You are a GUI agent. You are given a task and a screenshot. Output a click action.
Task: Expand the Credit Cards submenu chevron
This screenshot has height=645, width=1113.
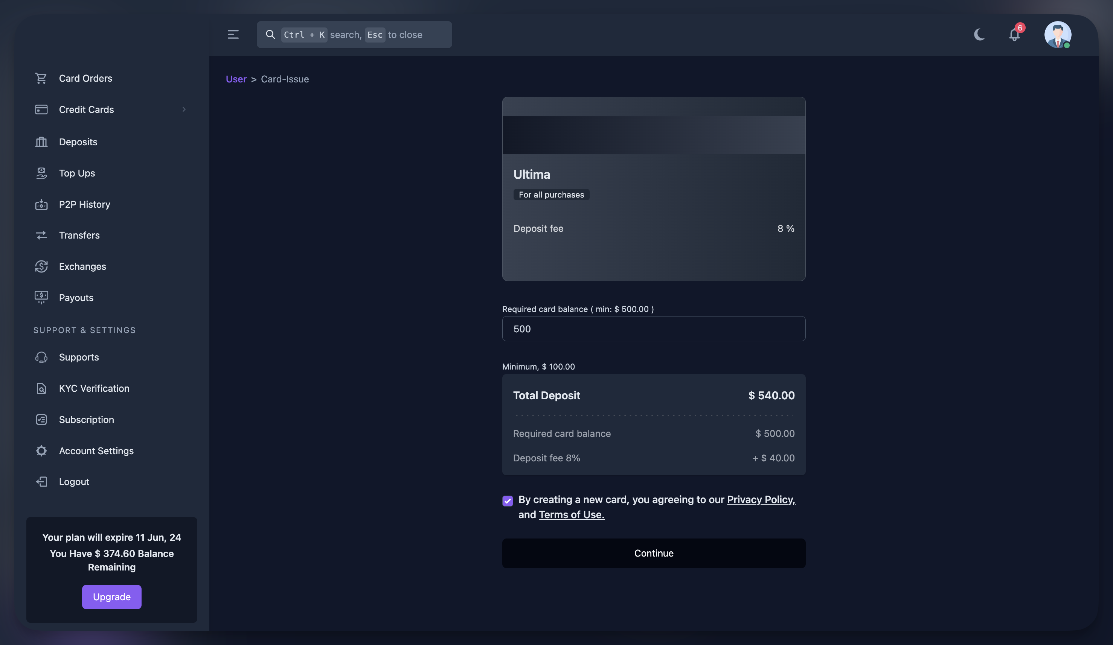[184, 110]
